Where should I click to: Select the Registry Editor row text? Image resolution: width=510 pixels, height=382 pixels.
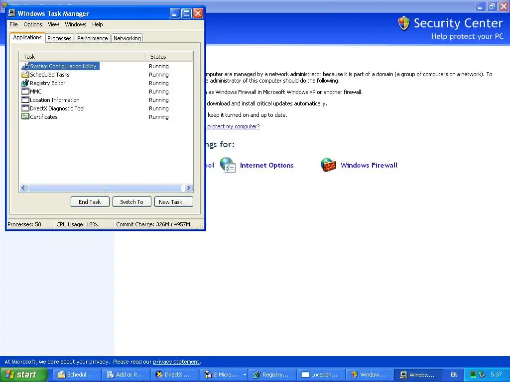tap(47, 83)
